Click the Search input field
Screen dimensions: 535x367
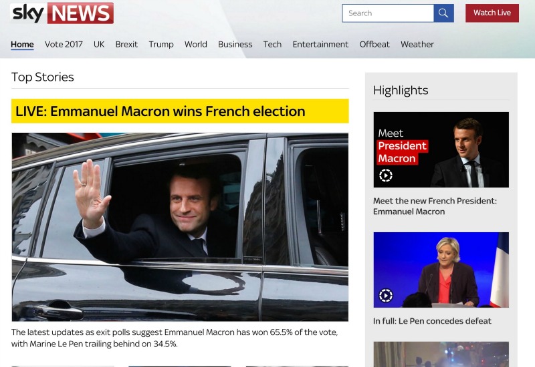pyautogui.click(x=389, y=13)
